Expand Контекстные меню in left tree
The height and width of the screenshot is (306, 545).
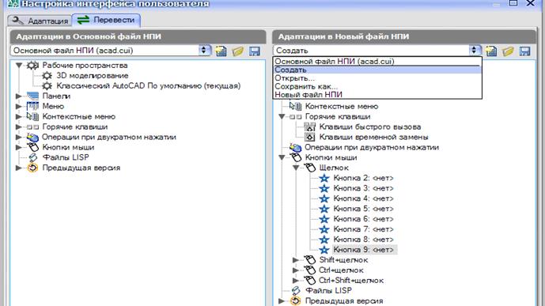[19, 117]
